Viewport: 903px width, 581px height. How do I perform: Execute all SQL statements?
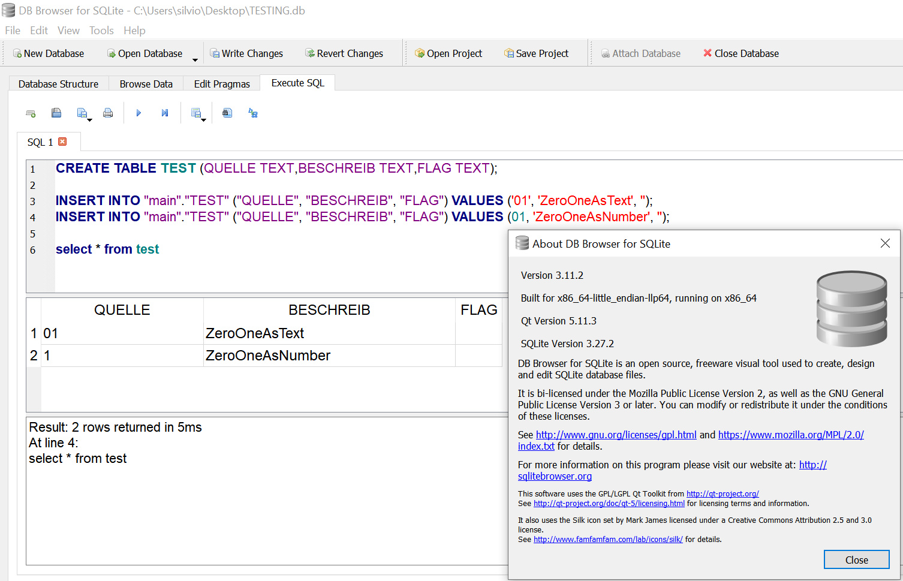138,113
